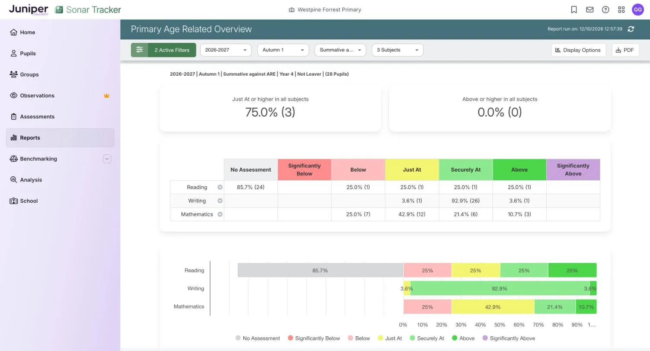
Task: Open the Autumn 1 term dropdown
Action: pyautogui.click(x=283, y=50)
